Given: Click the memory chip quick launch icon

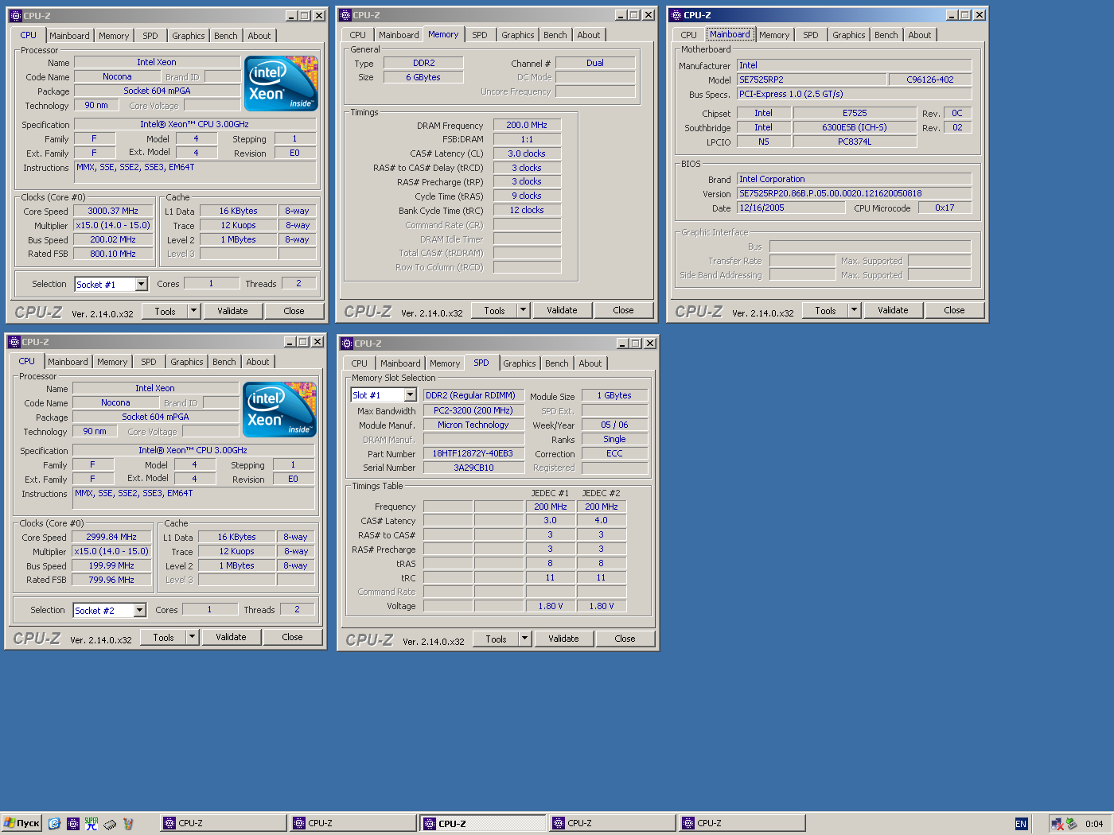Looking at the screenshot, I should pyautogui.click(x=110, y=823).
